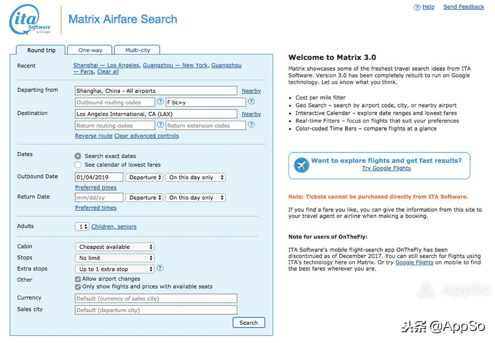This screenshot has height=343, width=495.
Task: Click the Destination input field
Action: coord(156,114)
